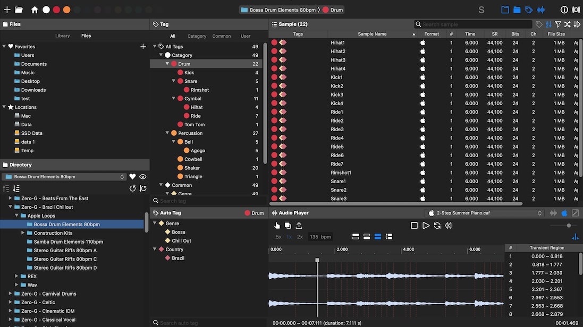Toggle the favorite heart in the Directory panel
This screenshot has width=583, height=327.
(132, 176)
